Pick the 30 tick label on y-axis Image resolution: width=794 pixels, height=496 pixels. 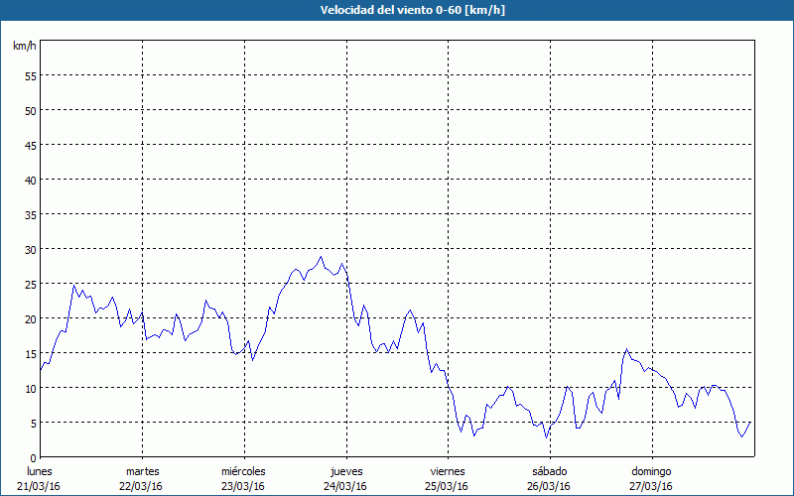coord(30,249)
